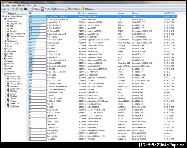Click the Network icon in tree
This screenshot has width=187, height=148.
[5, 56]
